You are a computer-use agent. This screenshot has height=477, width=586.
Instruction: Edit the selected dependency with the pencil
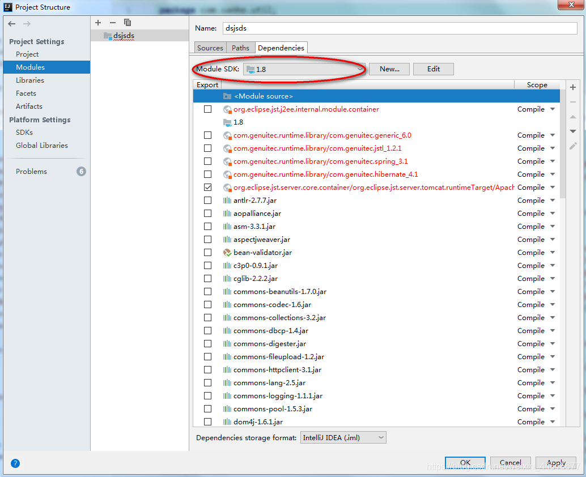pos(572,146)
